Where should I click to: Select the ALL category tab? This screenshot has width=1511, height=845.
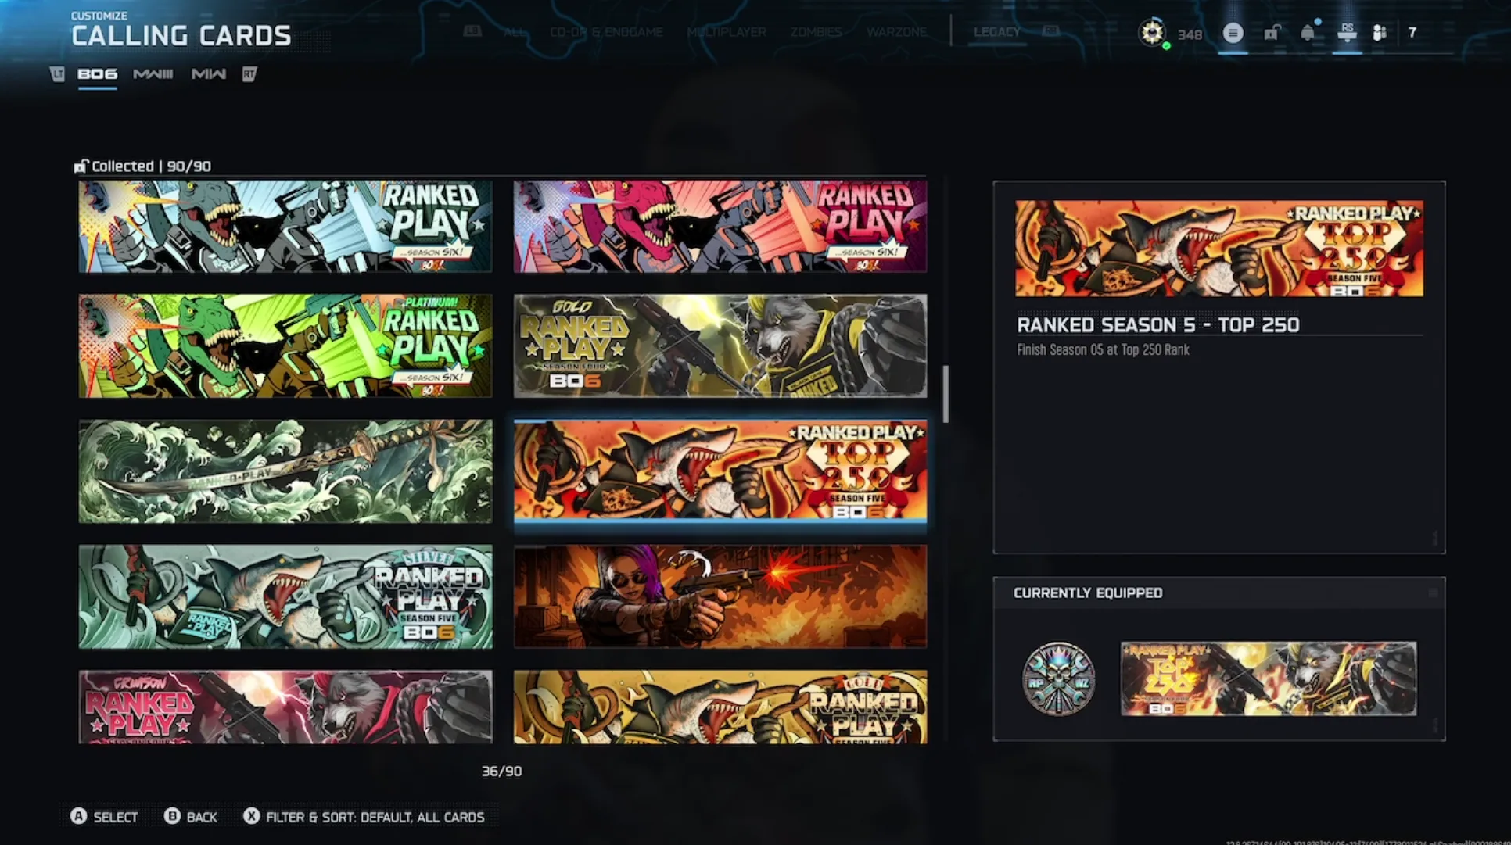point(515,32)
